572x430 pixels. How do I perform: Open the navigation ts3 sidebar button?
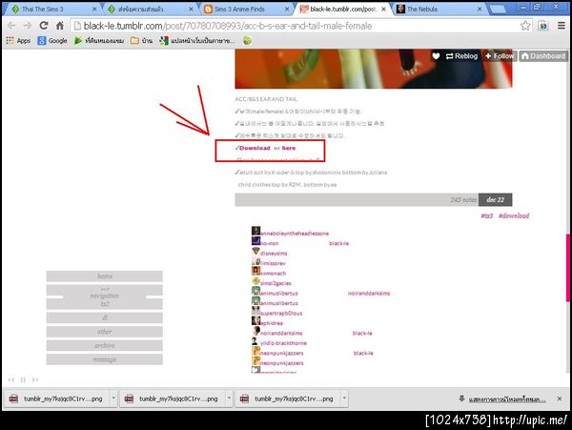(x=104, y=297)
